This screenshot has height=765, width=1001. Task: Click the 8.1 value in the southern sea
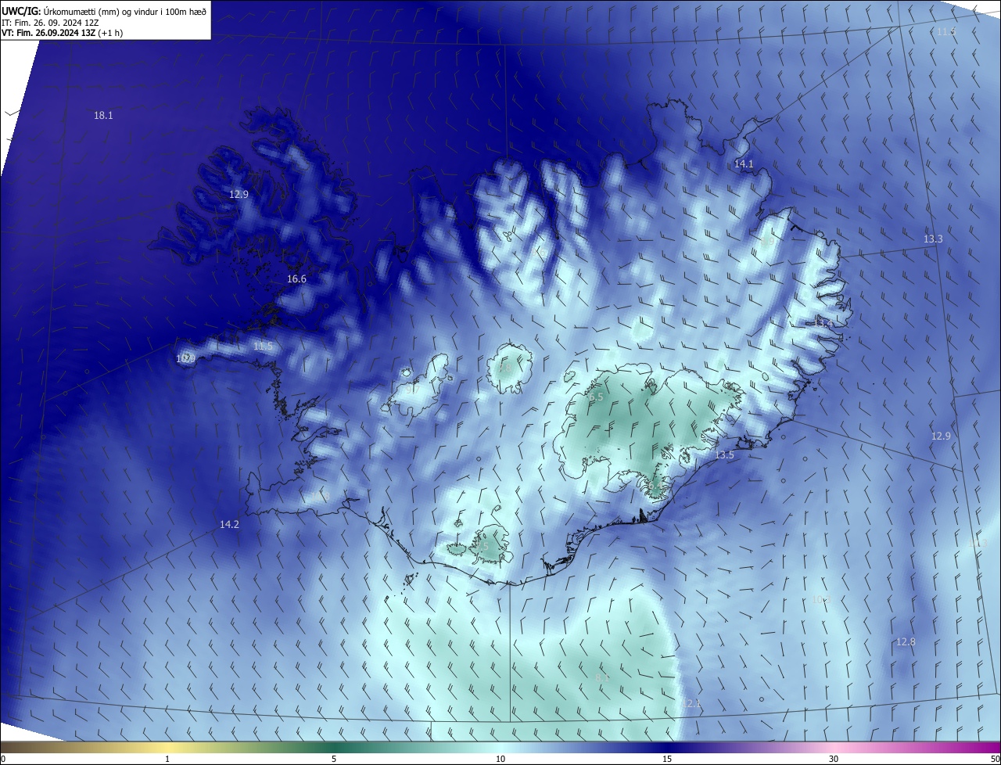[603, 679]
